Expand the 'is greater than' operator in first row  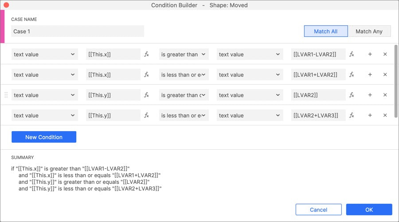[184, 55]
